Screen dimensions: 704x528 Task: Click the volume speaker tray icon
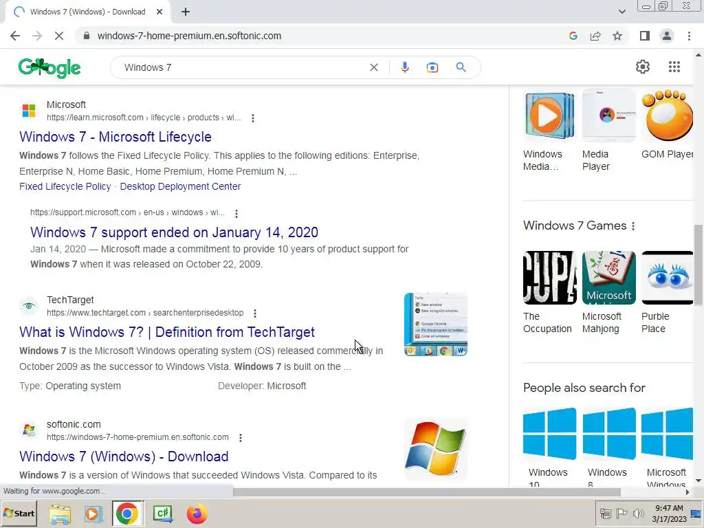tap(637, 514)
